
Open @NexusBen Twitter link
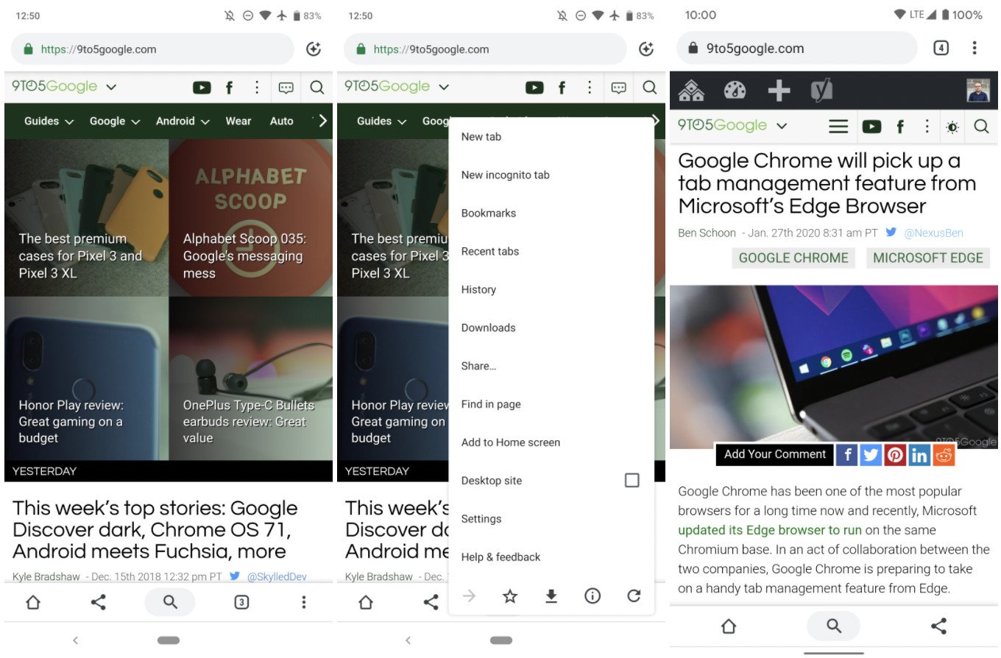(x=933, y=233)
